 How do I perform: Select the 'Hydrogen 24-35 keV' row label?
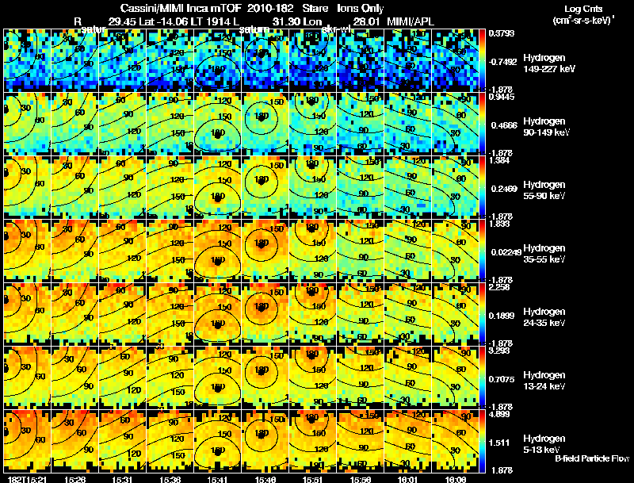click(544, 317)
